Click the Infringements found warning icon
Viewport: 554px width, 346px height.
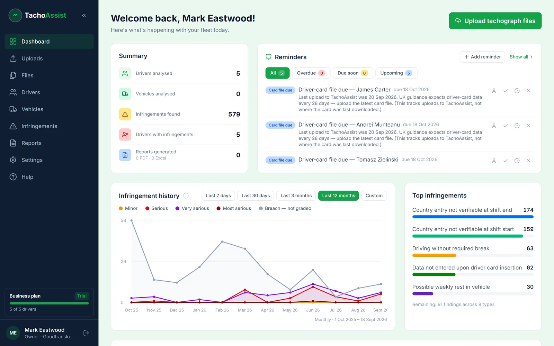(125, 114)
